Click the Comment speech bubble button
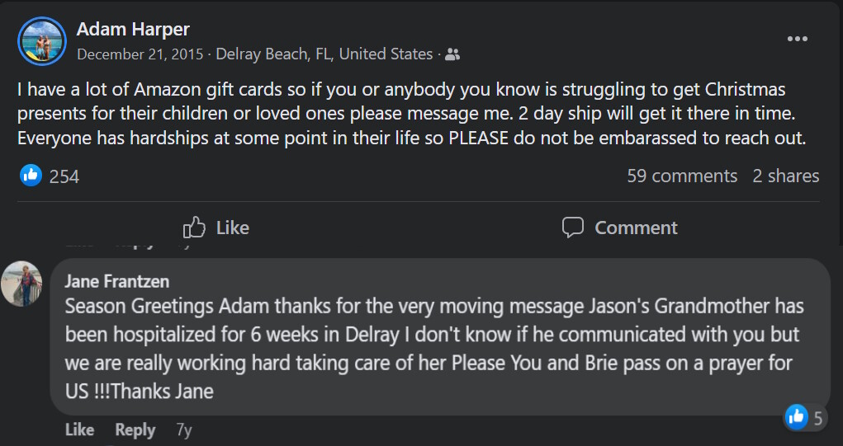The image size is (843, 446). click(x=619, y=228)
